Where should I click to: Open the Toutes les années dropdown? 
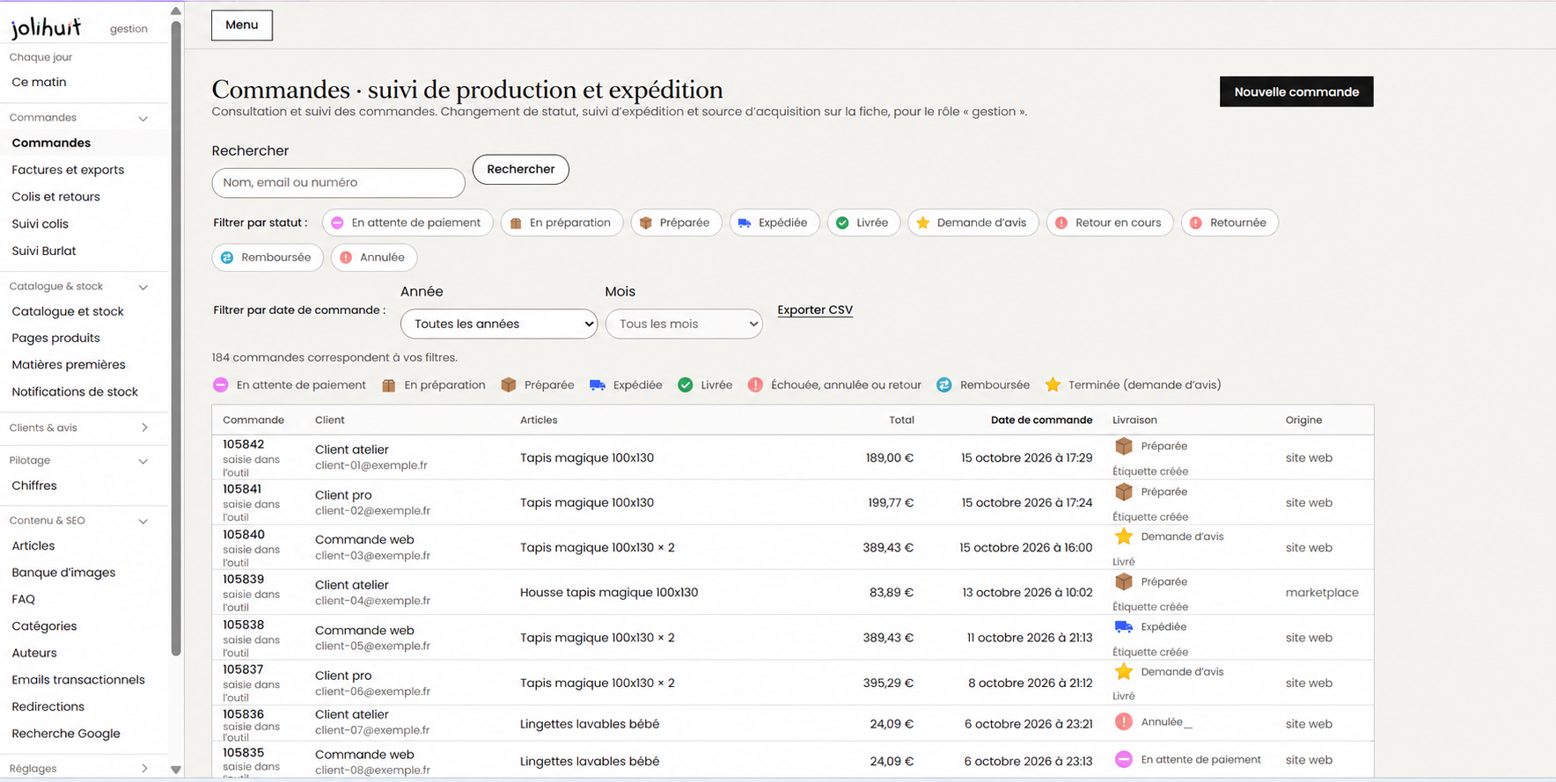coord(499,324)
